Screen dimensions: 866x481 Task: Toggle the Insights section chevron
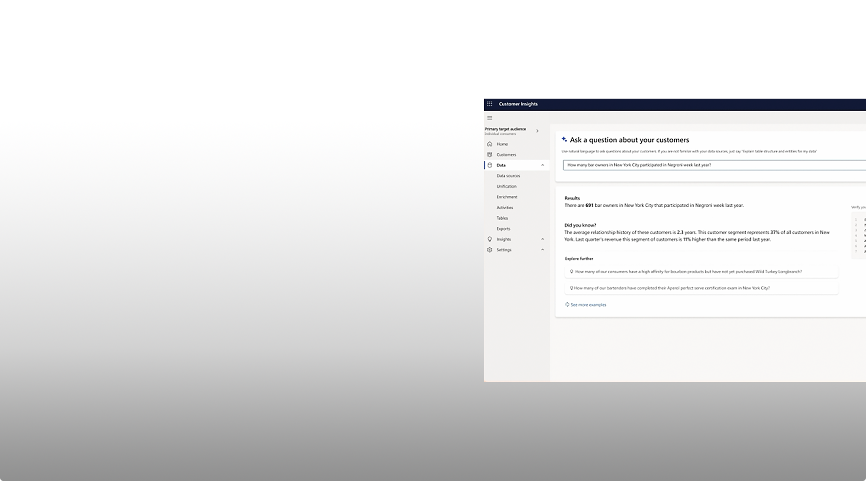(543, 239)
